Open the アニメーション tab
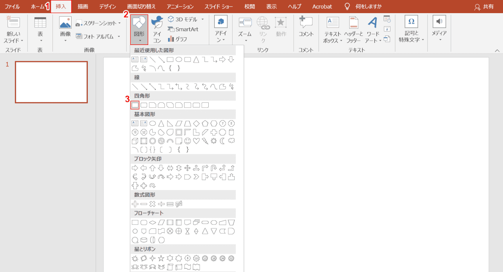The height and width of the screenshot is (272, 503). 180,7
